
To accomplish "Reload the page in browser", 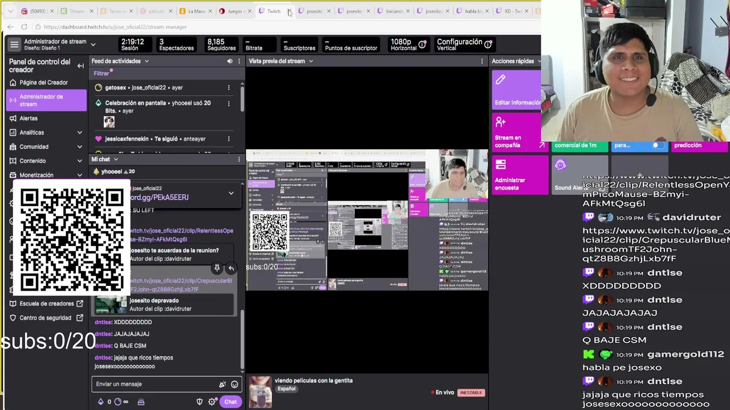I will [x=24, y=27].
